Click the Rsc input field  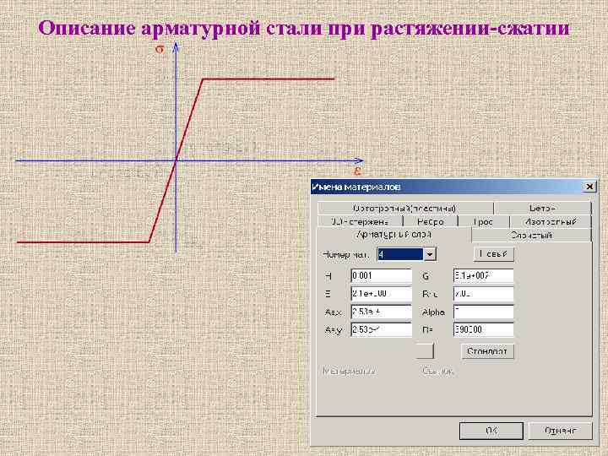click(x=484, y=294)
